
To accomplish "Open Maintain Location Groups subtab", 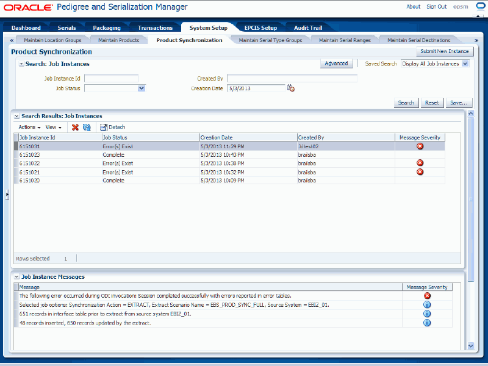I will point(52,40).
